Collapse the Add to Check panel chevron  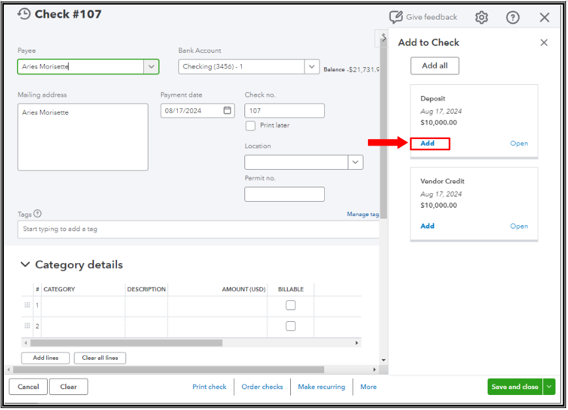pos(382,38)
